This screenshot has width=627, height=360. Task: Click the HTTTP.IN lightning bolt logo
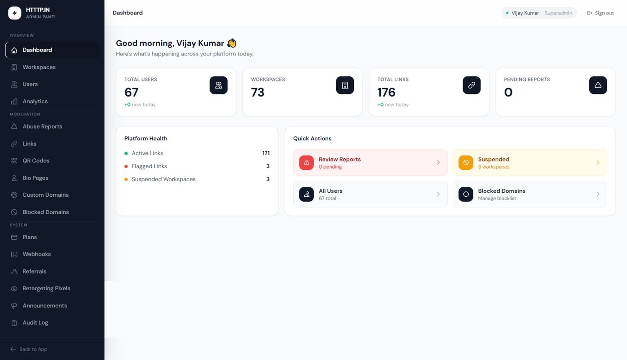pos(15,13)
